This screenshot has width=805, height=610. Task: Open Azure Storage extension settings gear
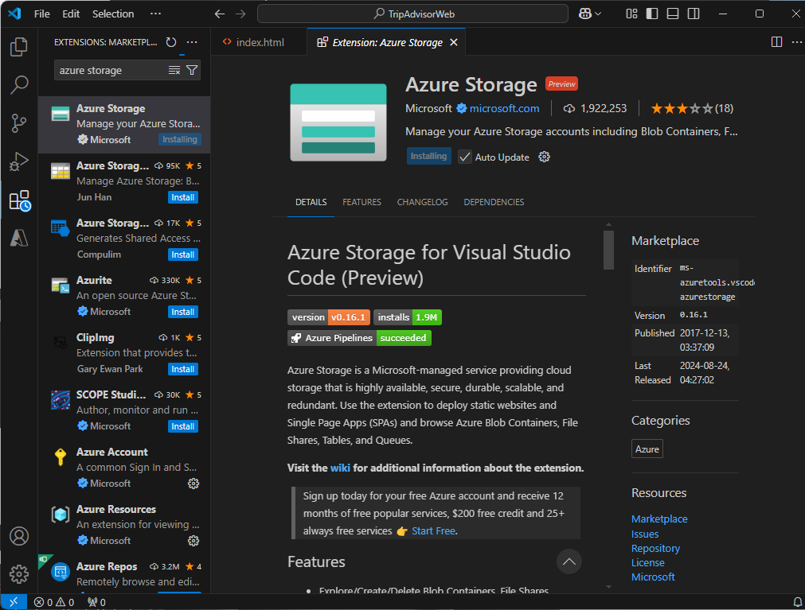click(544, 157)
